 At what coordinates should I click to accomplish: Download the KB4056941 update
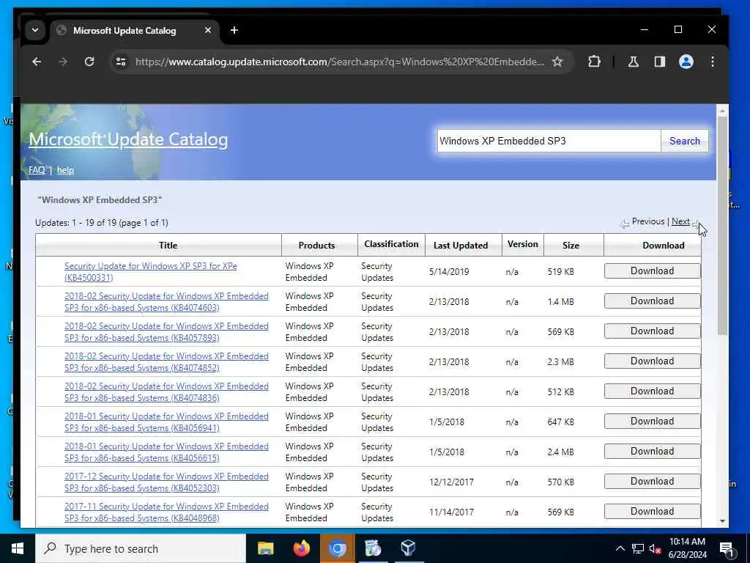point(652,422)
